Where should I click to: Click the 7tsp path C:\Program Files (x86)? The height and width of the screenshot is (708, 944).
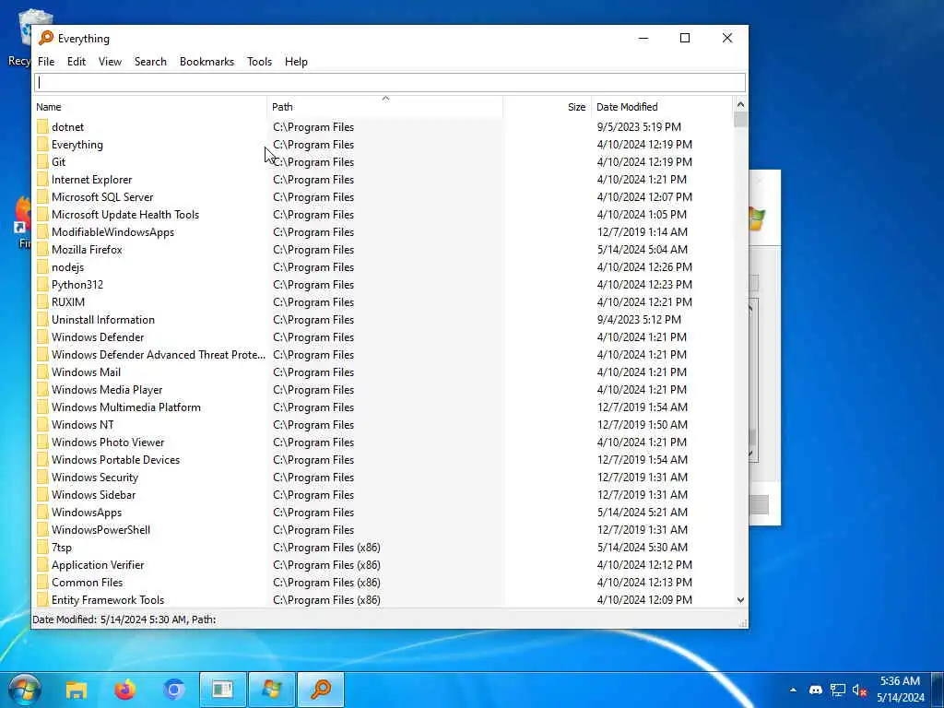(x=326, y=548)
